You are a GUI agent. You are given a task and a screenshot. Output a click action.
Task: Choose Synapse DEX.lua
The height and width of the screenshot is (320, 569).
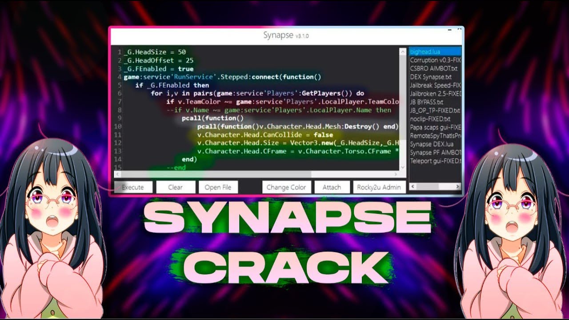[435, 144]
